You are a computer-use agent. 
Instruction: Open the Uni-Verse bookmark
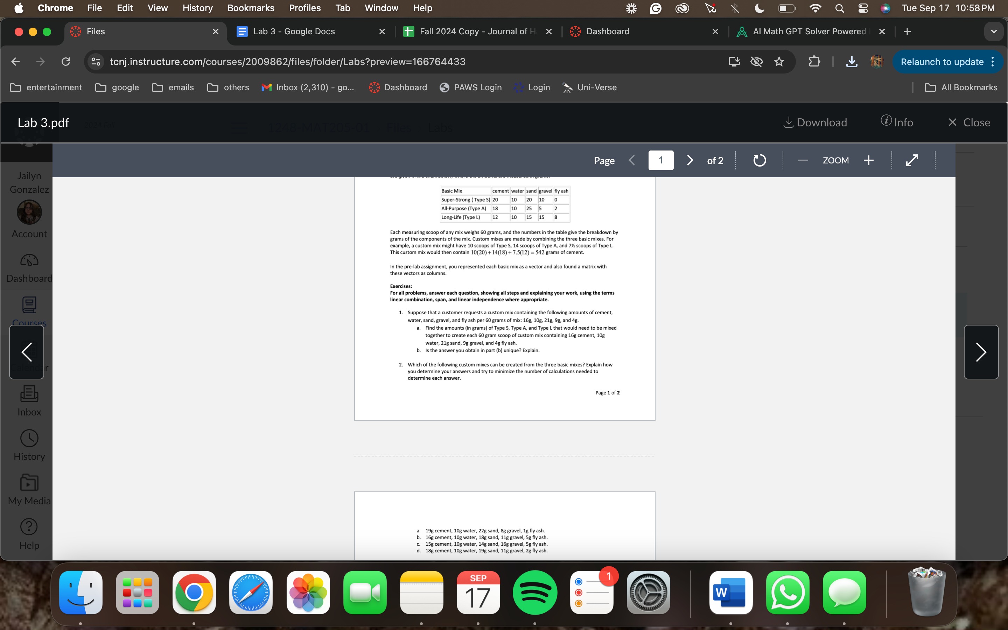589,87
